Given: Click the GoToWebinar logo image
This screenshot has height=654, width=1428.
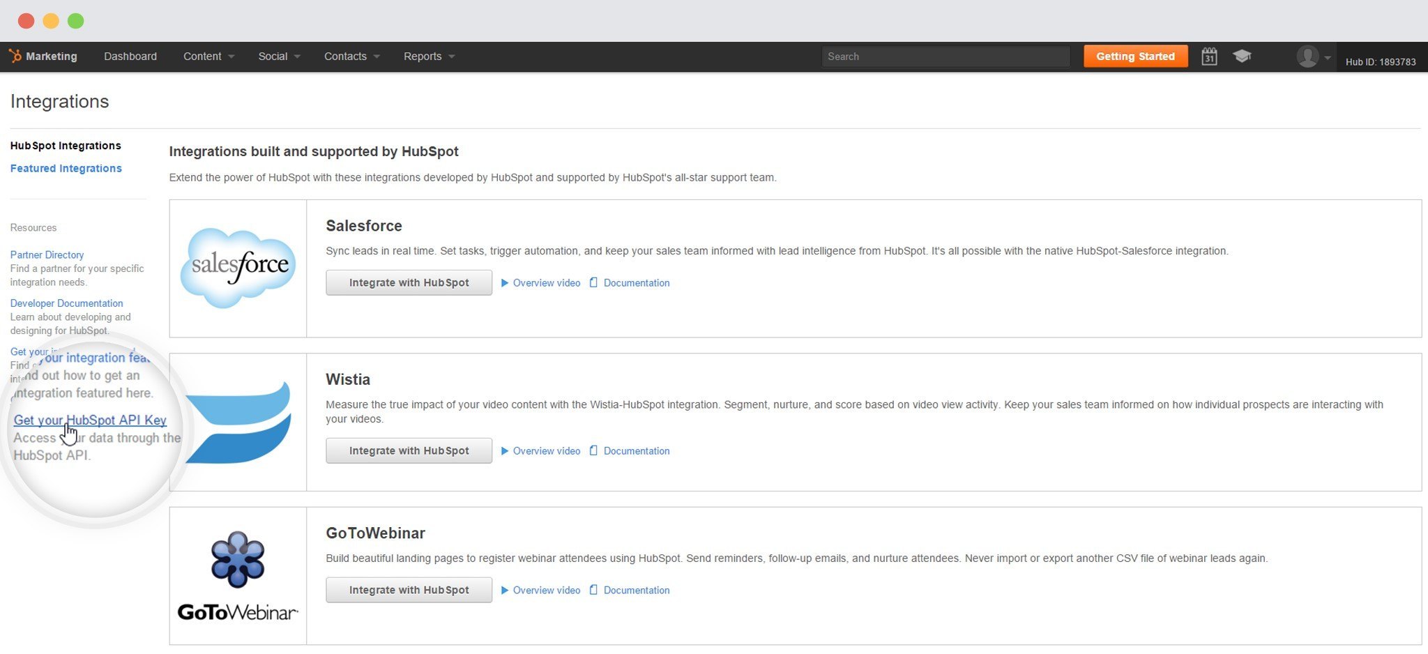Looking at the screenshot, I should tap(238, 576).
